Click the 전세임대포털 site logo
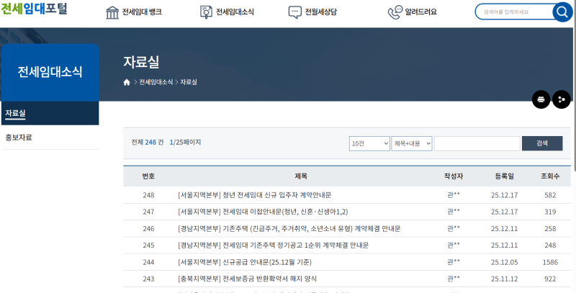Image resolution: width=576 pixels, height=293 pixels. [x=34, y=8]
